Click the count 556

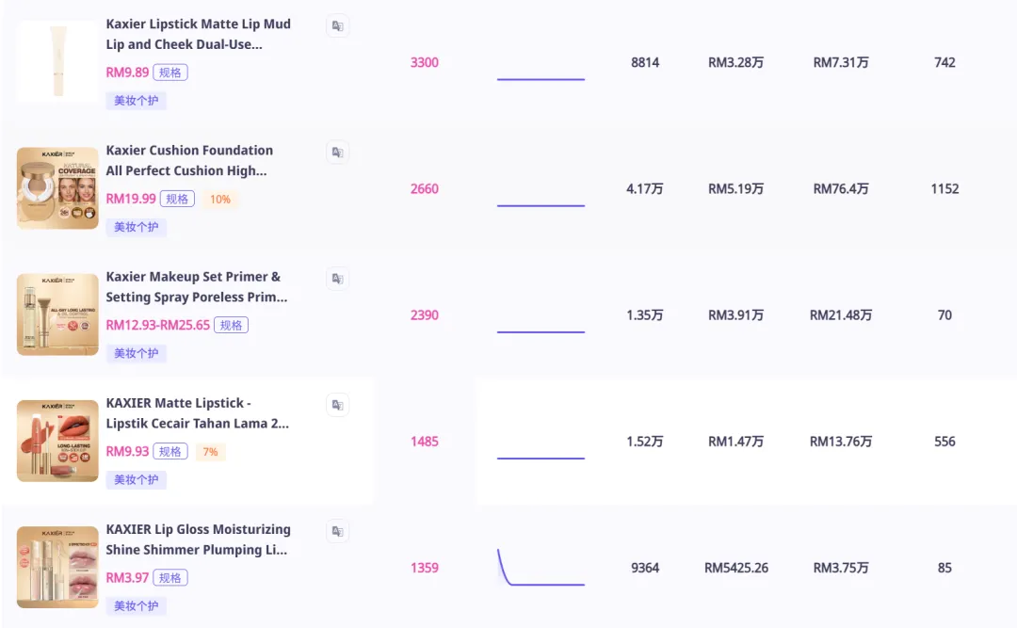pos(944,442)
